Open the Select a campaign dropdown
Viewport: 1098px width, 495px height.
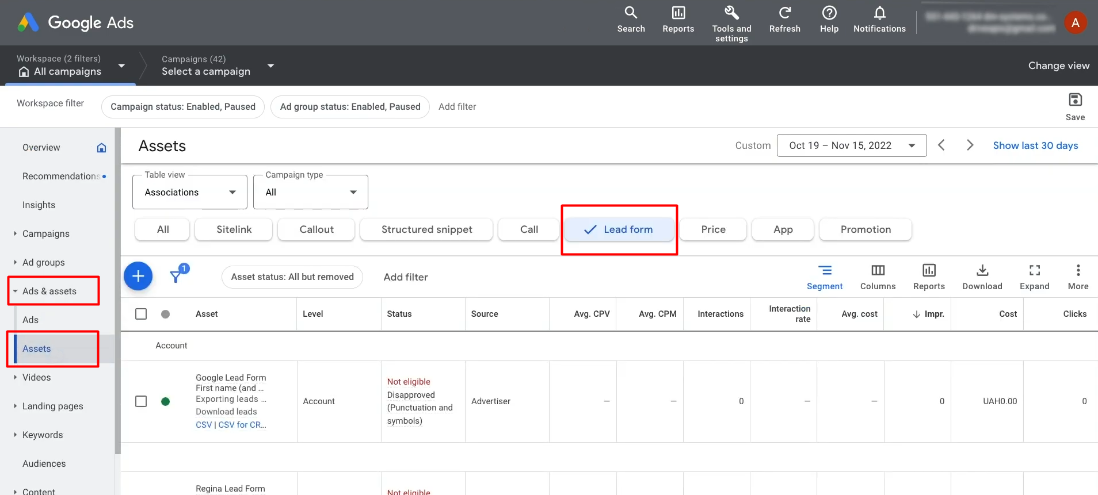(x=218, y=66)
